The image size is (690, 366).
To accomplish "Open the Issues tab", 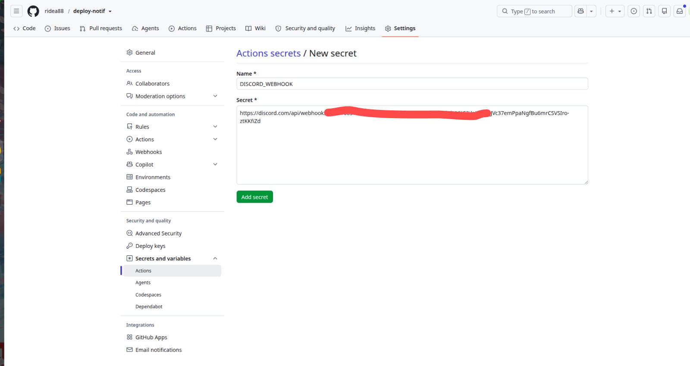I will tap(57, 28).
